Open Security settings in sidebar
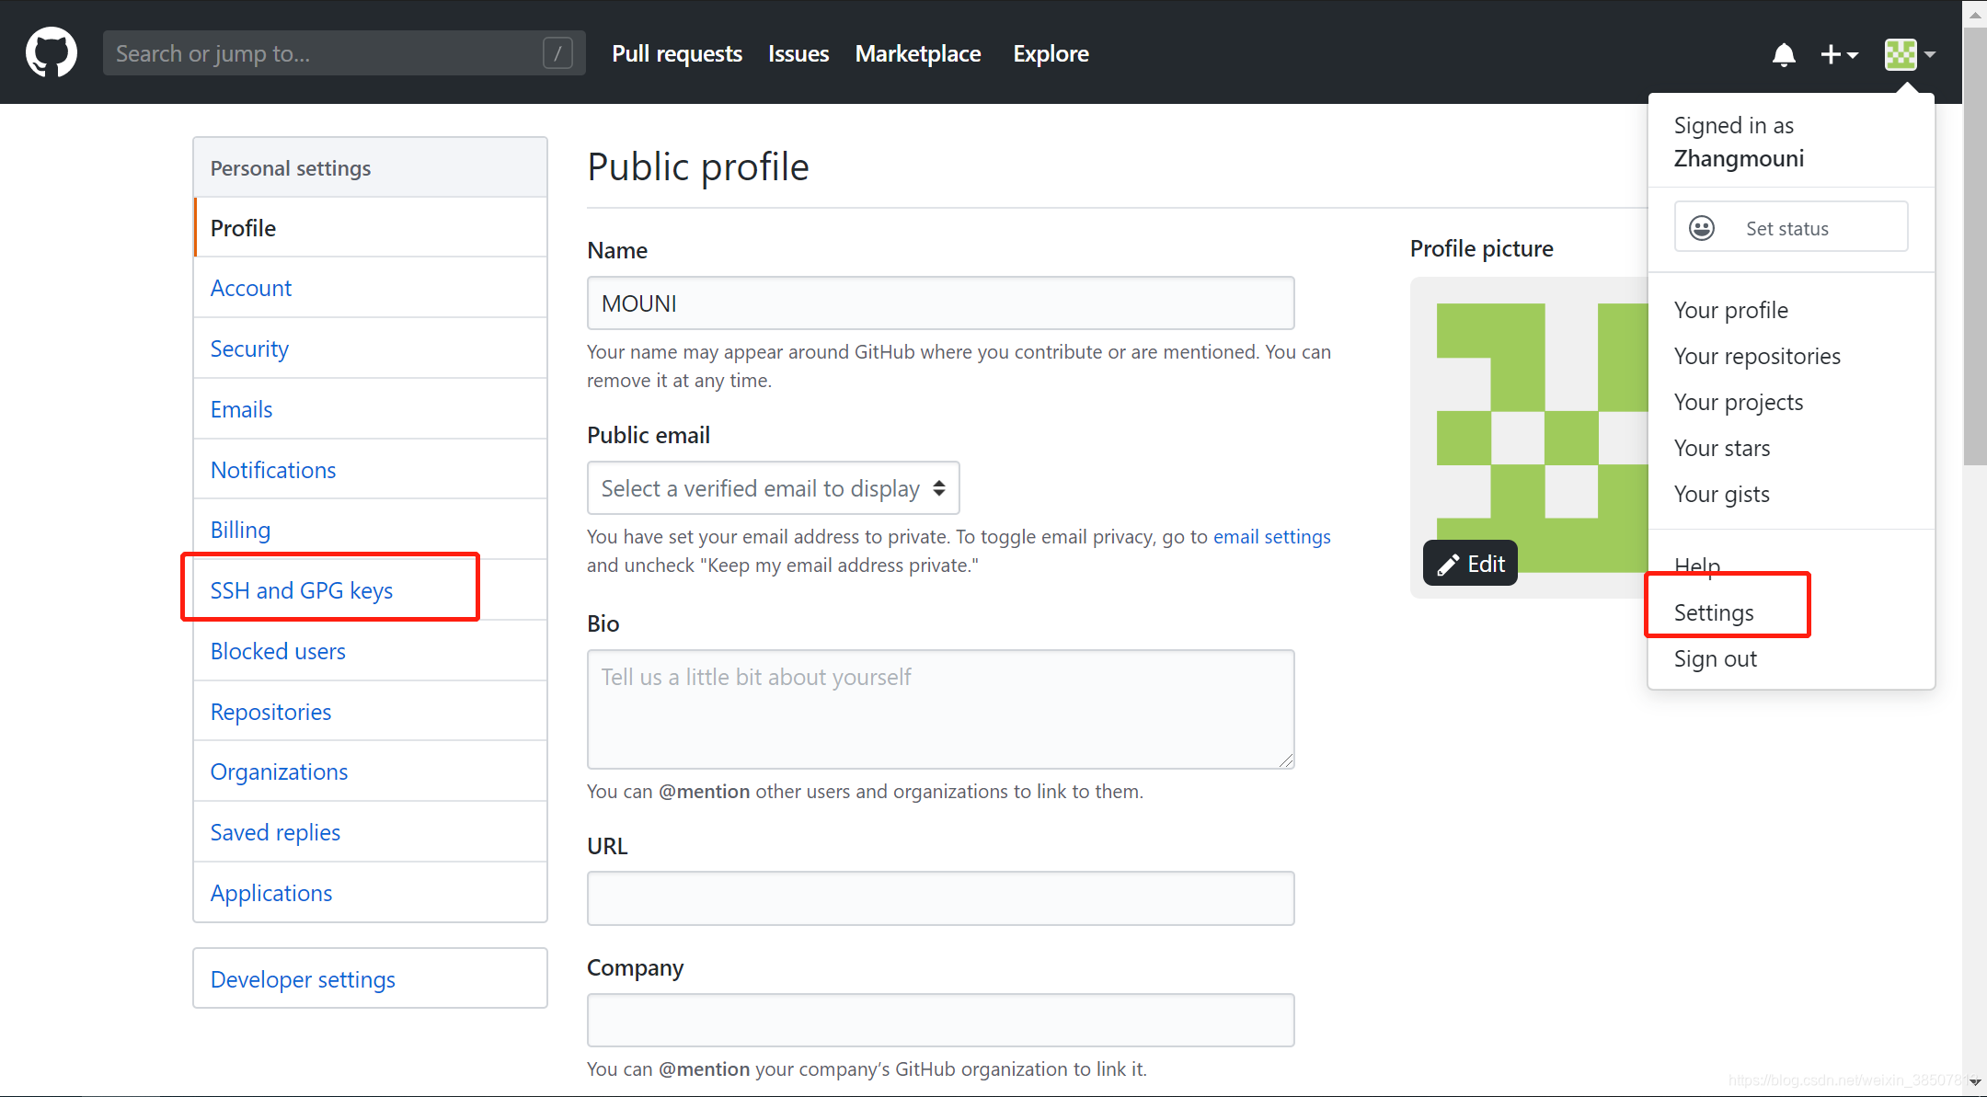Screen dimensions: 1987x1097 coord(371,349)
